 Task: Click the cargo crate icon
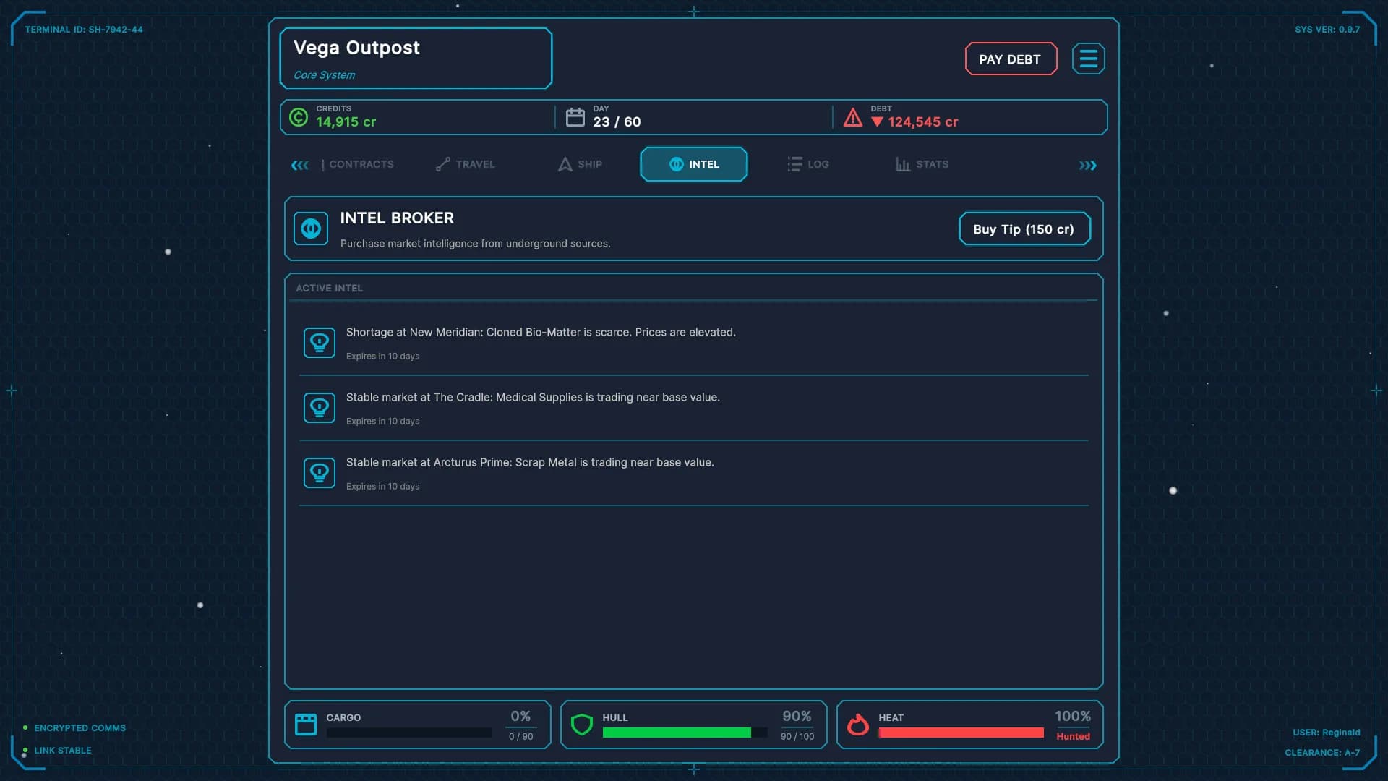(x=306, y=725)
